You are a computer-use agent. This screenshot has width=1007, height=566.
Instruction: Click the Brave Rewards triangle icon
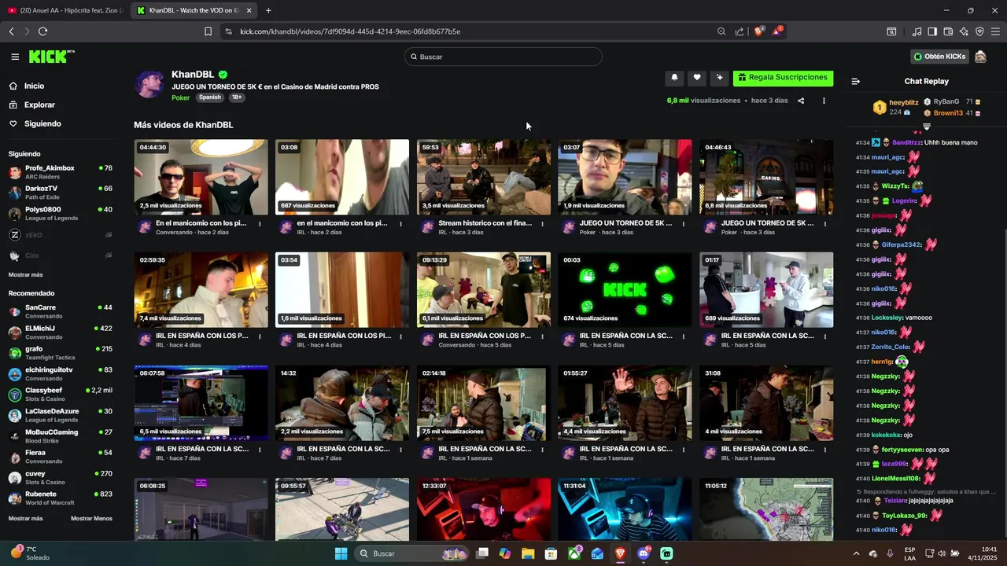(777, 31)
